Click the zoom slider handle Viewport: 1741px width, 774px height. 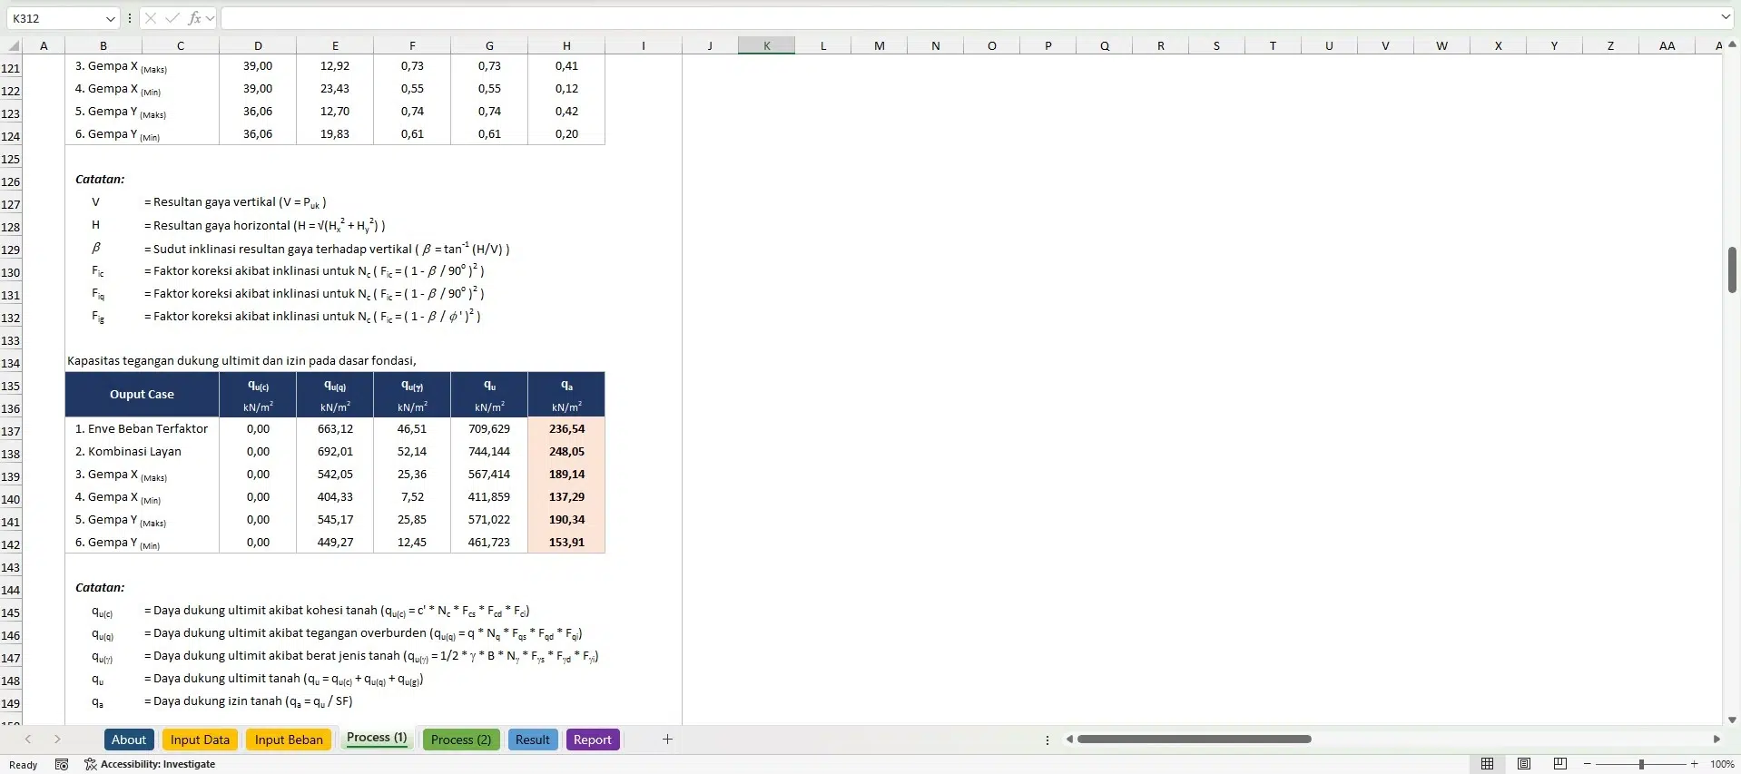pos(1641,764)
